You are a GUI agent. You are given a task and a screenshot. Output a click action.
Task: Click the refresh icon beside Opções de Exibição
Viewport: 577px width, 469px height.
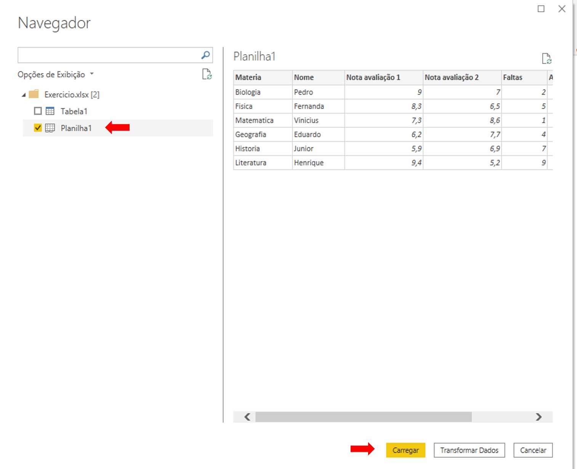coord(207,74)
